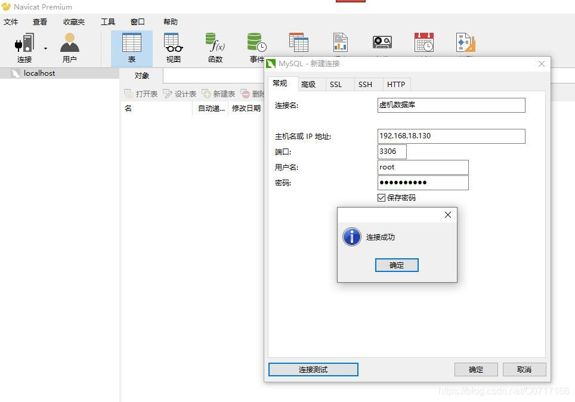Click the port field showing 3306
Viewport: 575px width, 402px height.
pos(392,151)
